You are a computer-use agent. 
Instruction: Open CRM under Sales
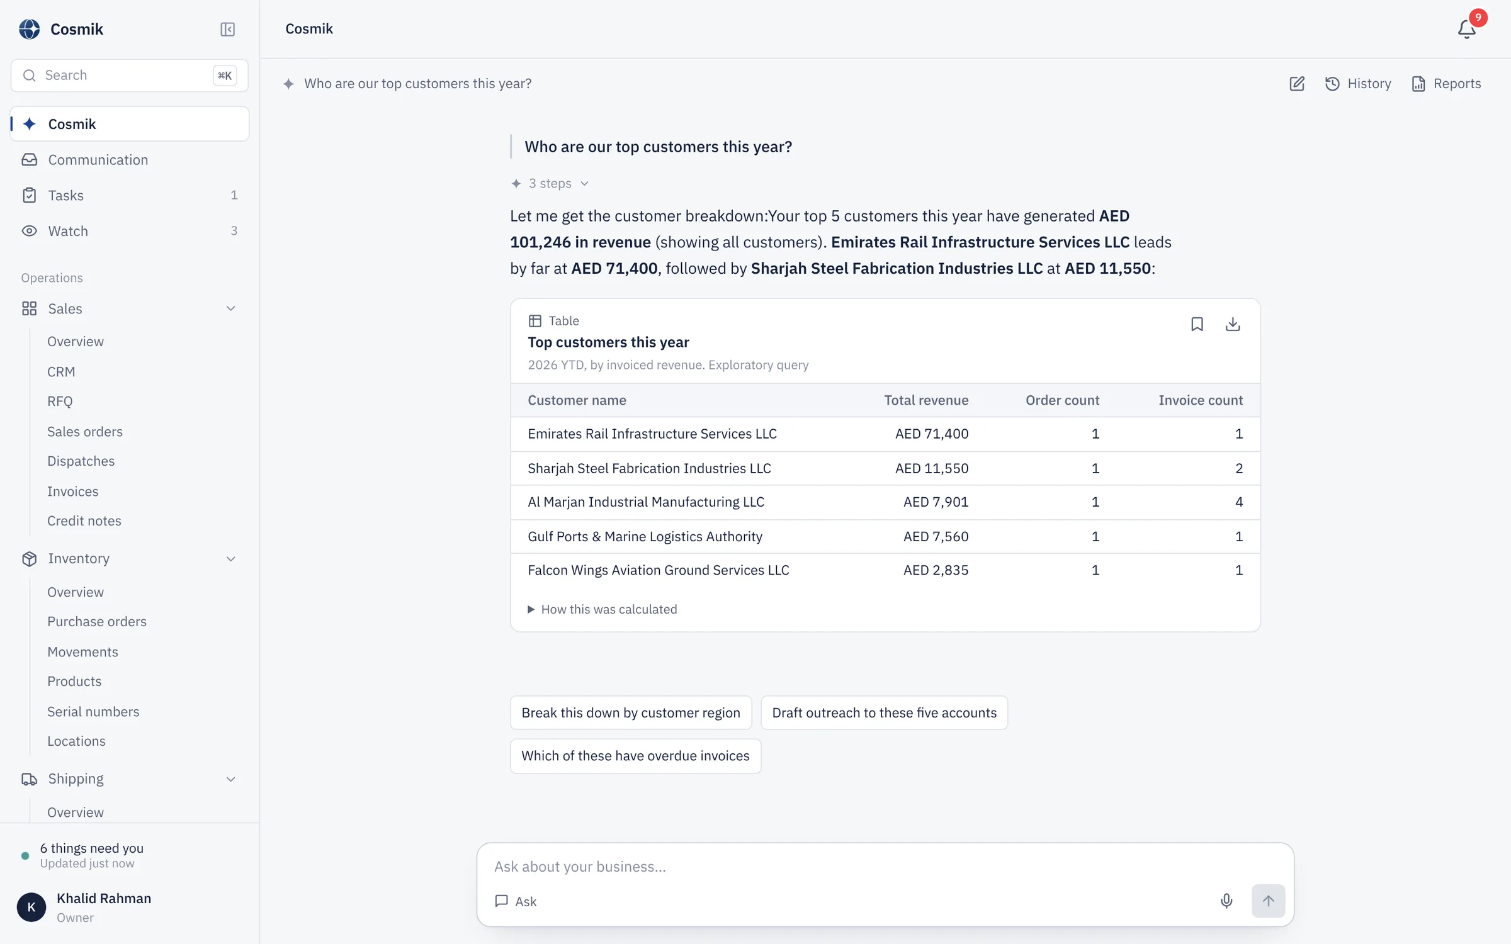pos(61,372)
